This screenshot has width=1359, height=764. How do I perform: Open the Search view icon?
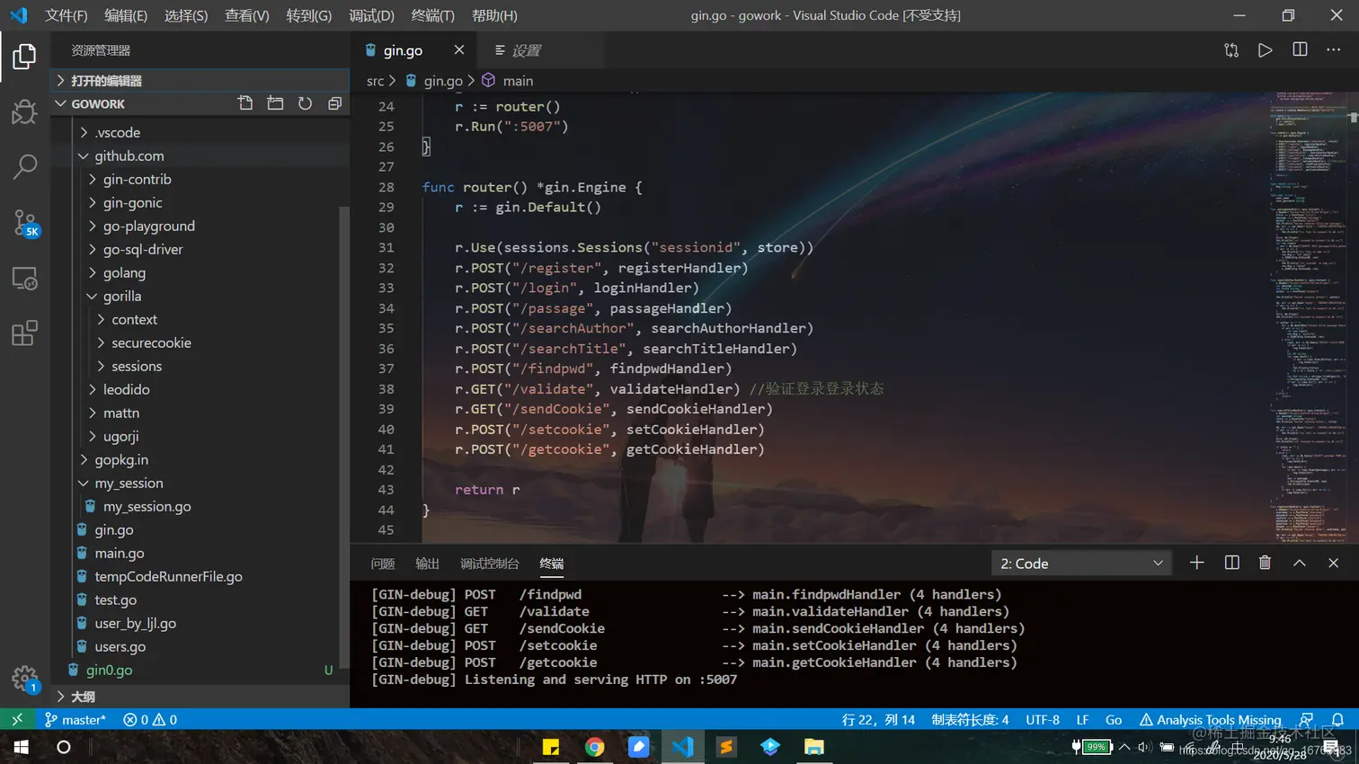24,166
